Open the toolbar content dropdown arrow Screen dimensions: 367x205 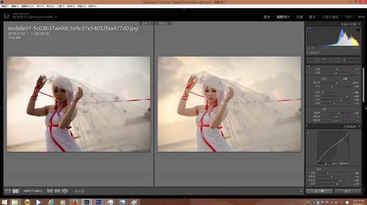(301, 191)
